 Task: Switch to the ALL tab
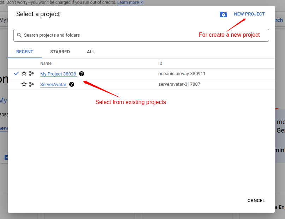tap(90, 51)
